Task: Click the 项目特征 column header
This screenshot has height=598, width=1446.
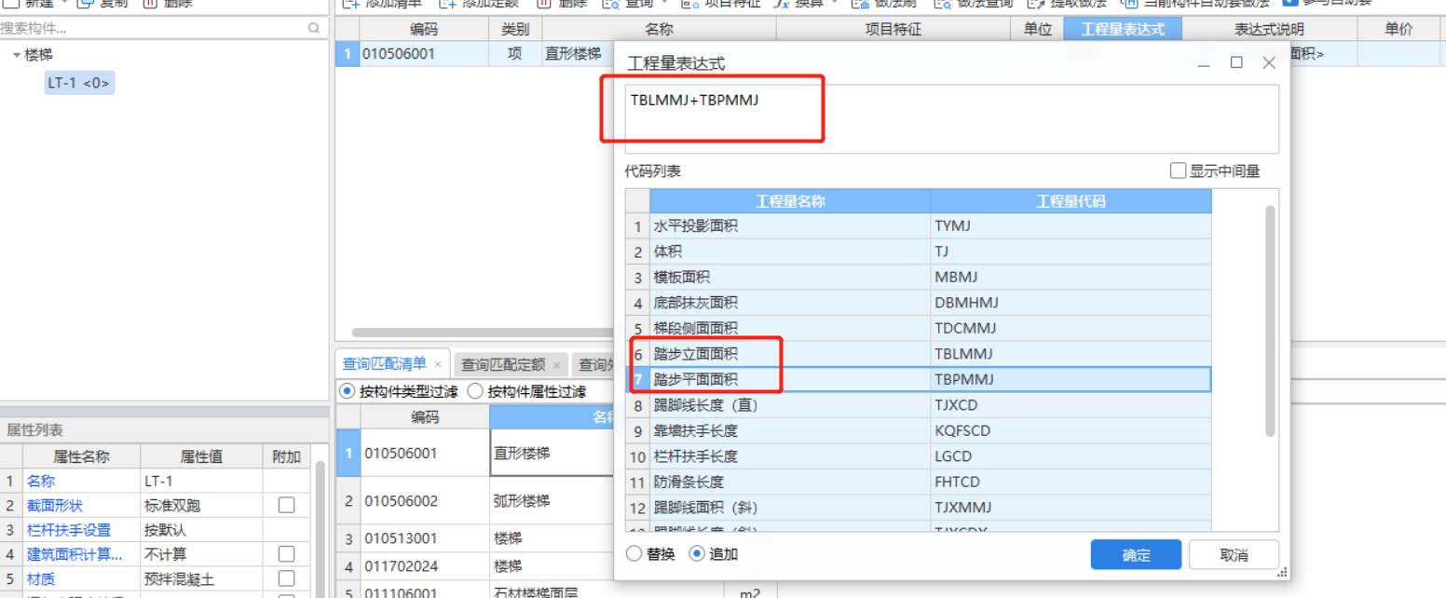Action: (893, 29)
